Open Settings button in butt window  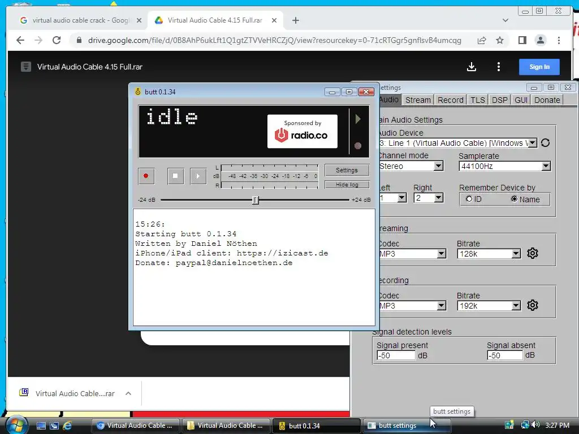click(x=347, y=170)
